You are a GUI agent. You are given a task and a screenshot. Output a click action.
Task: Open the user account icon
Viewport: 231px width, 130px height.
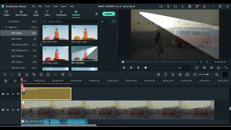(x=183, y=6)
